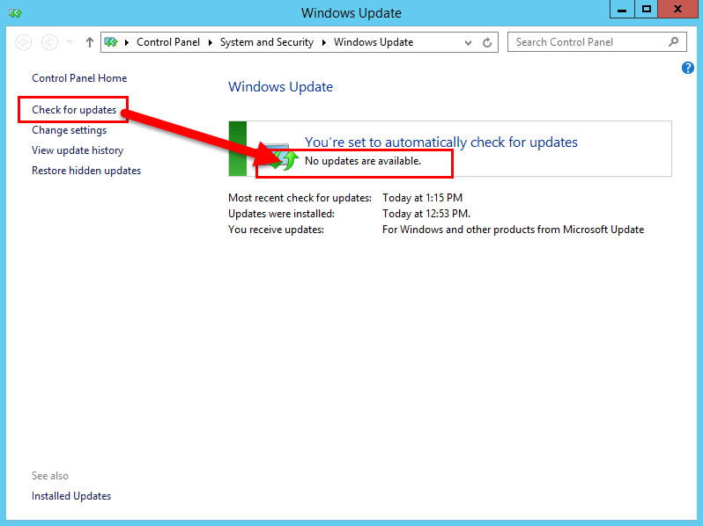
Task: Click the 'See also' label
Action: tap(50, 476)
